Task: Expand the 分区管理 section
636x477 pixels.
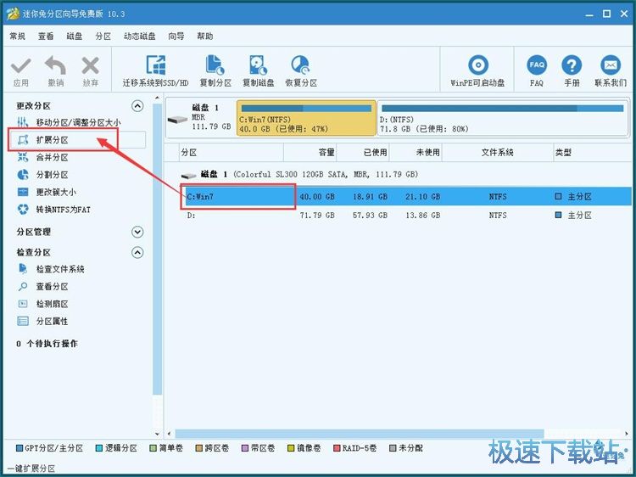Action: click(137, 232)
